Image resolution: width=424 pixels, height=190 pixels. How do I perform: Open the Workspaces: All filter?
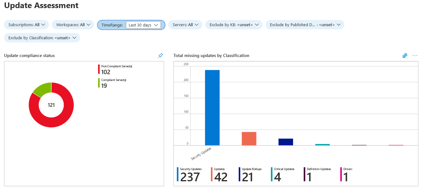[x=73, y=25]
